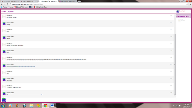
Task: Select Nic9ole in the user list
Action: tap(181, 20)
